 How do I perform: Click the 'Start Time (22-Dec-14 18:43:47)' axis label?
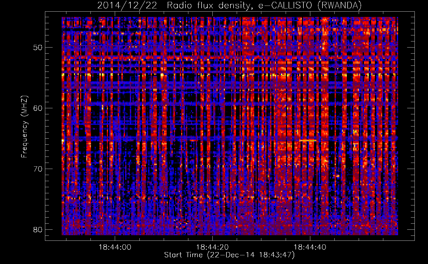(229, 255)
